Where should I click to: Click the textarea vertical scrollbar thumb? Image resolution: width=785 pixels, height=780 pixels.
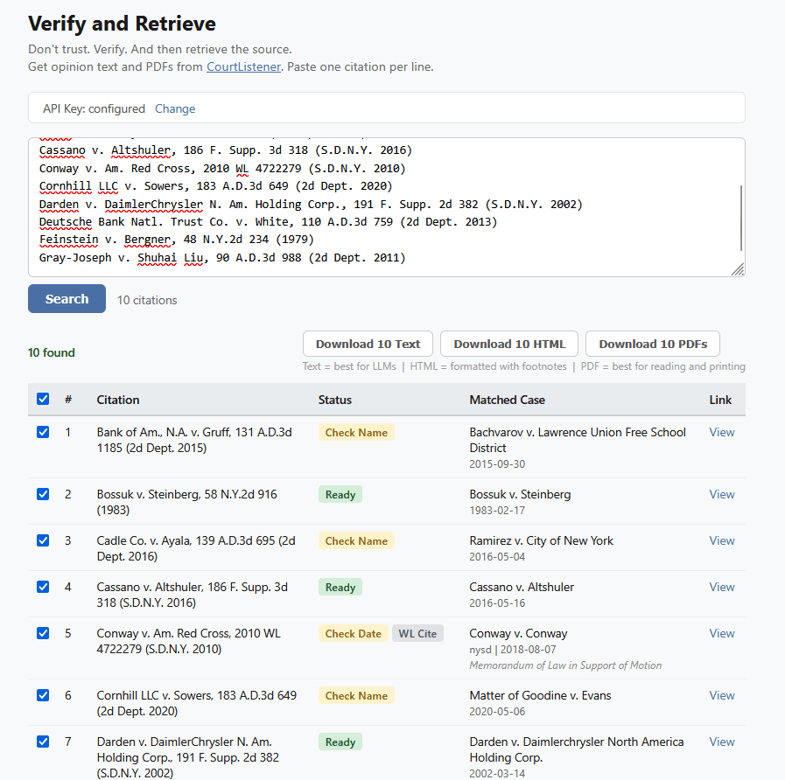click(x=741, y=218)
